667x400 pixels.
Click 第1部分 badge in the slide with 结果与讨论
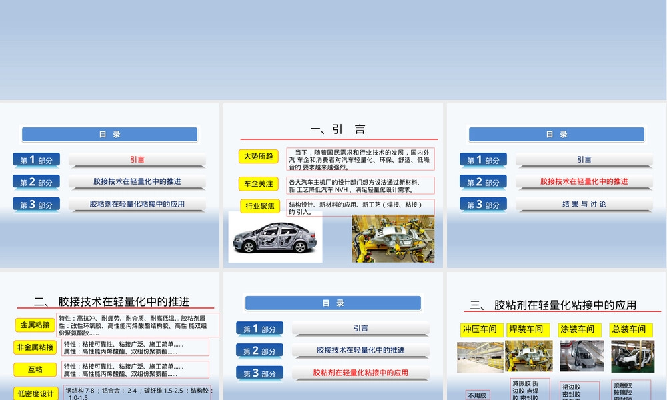483,160
